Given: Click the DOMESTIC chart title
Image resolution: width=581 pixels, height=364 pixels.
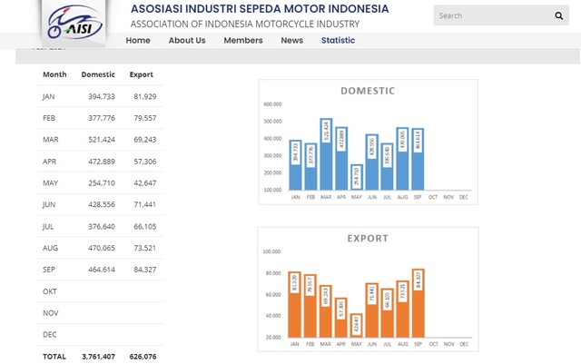Looking at the screenshot, I should [368, 91].
